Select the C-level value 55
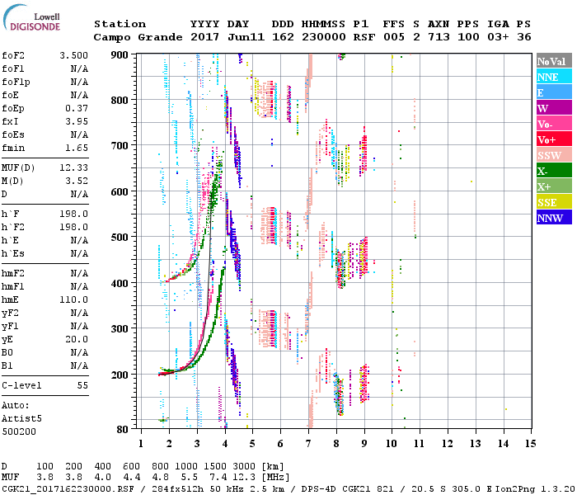The width and height of the screenshot is (577, 495). click(x=82, y=385)
